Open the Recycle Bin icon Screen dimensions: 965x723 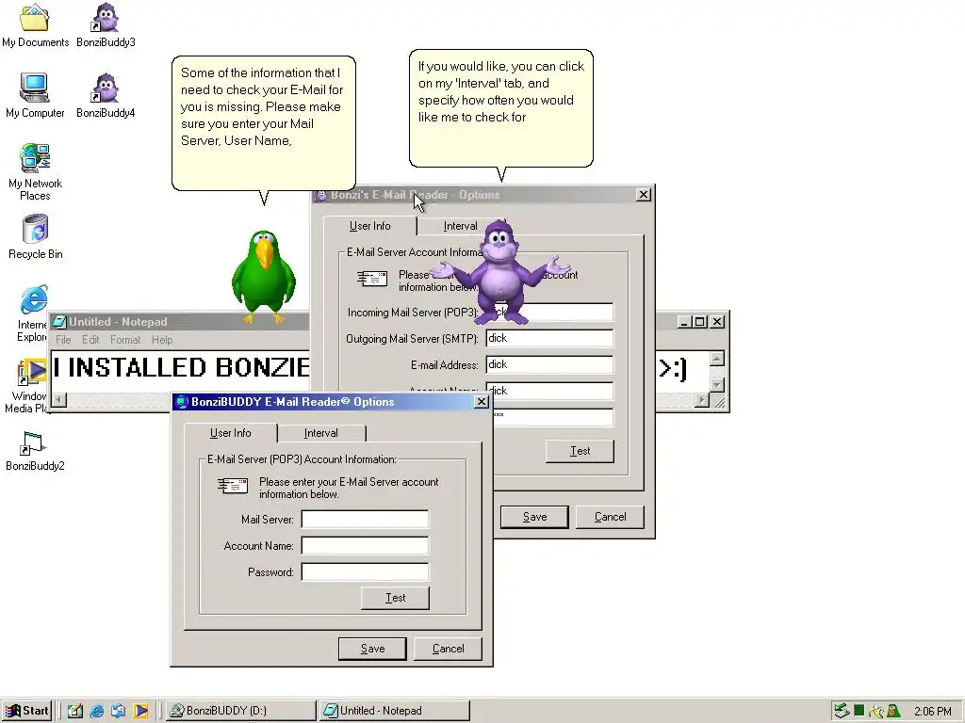point(35,229)
